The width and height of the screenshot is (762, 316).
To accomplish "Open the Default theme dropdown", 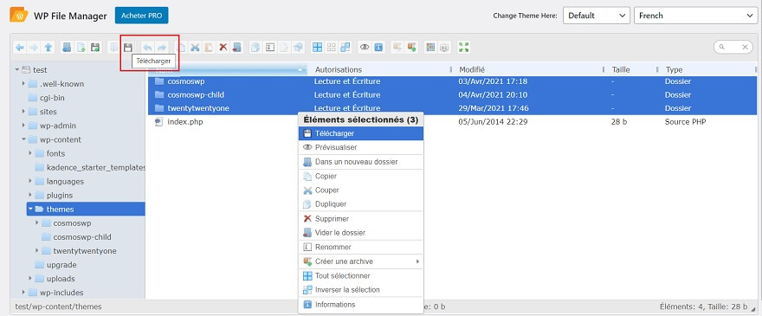I will coord(597,16).
